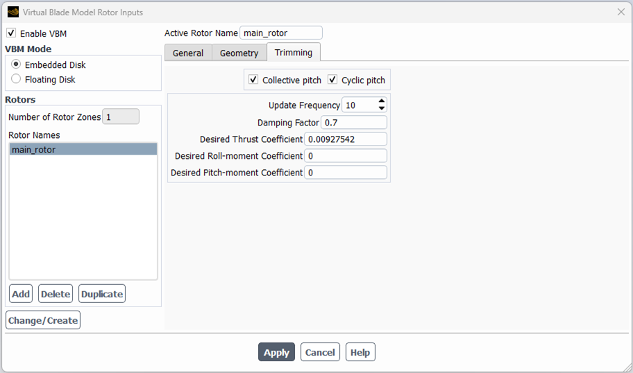The width and height of the screenshot is (633, 373).
Task: Toggle the Enable VBM checkbox
Action: (11, 33)
